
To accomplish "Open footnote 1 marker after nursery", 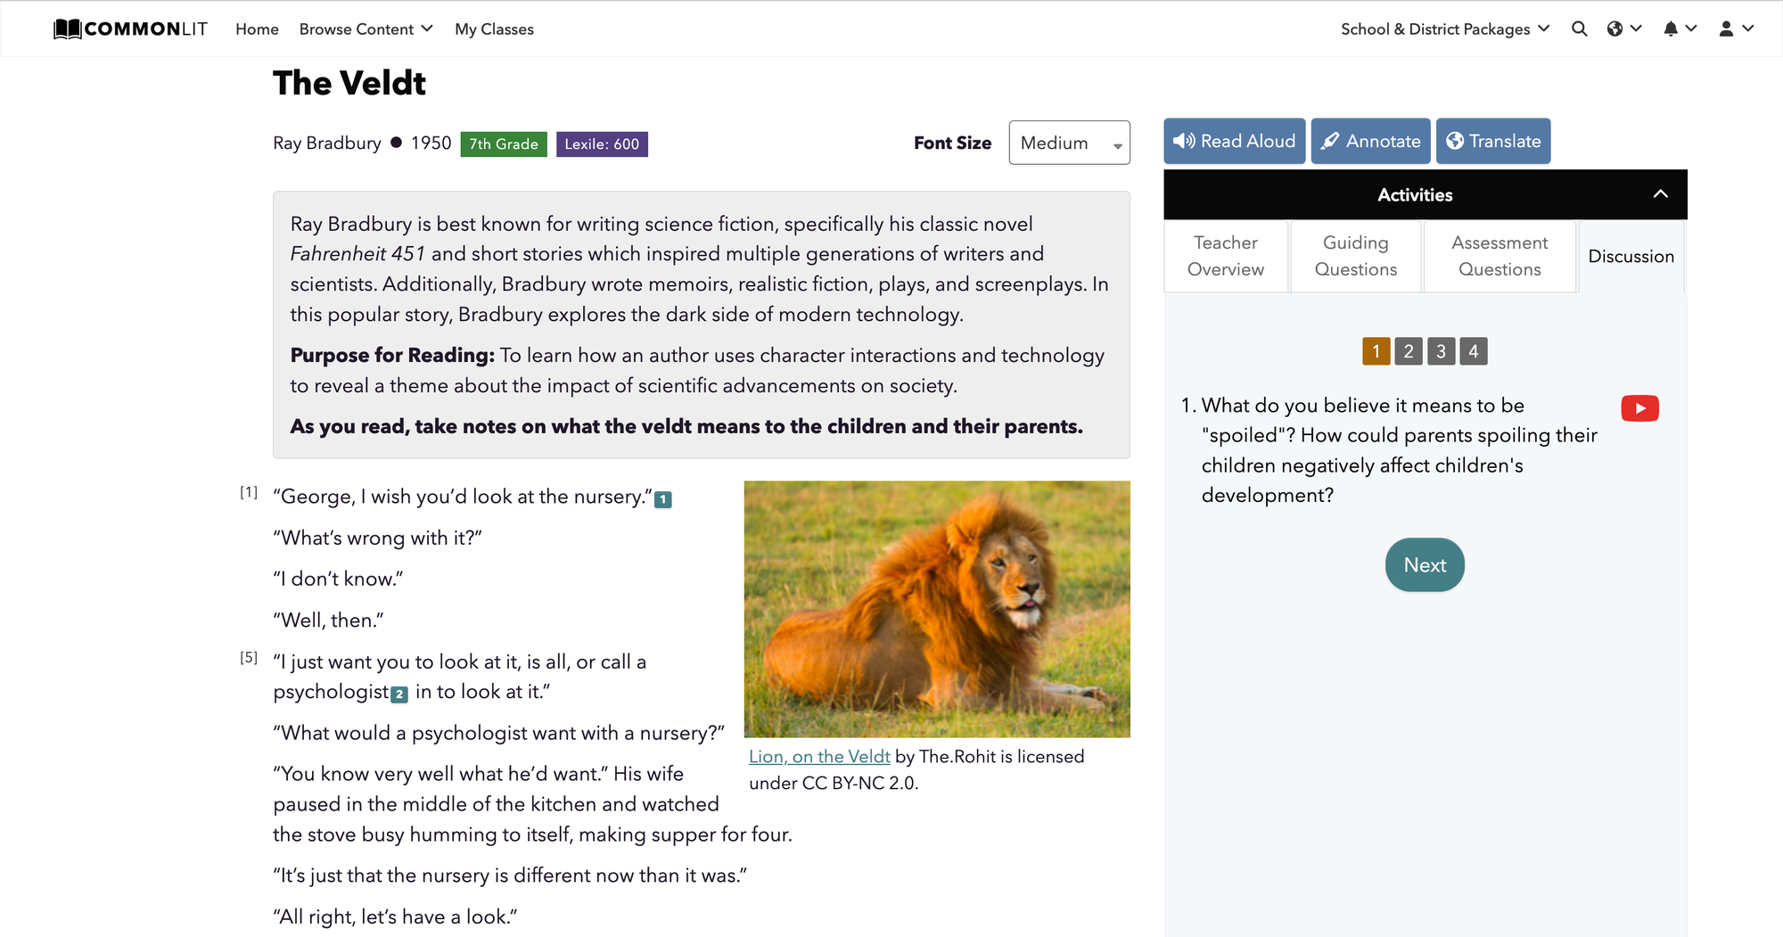I will [662, 500].
